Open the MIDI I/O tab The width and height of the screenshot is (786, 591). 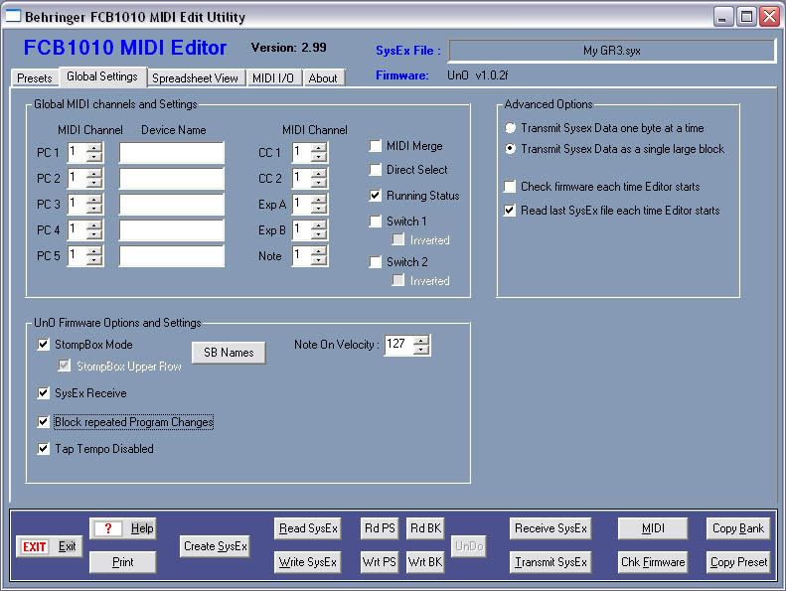coord(272,78)
